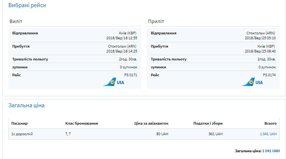Select the Вибрані рейси heading
The image size is (286, 159).
pos(27,6)
